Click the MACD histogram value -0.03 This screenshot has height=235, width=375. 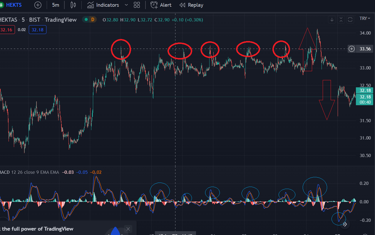[x=68, y=172]
